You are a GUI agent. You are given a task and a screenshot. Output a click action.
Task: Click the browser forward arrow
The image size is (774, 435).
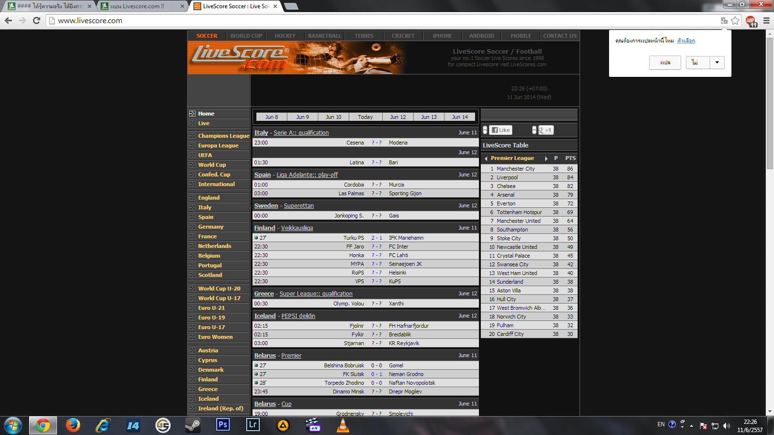point(22,20)
